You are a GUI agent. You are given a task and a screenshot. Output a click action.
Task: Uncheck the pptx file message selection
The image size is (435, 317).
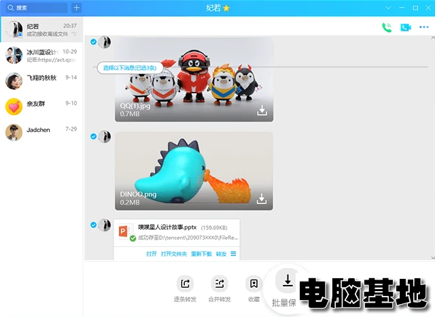(94, 225)
